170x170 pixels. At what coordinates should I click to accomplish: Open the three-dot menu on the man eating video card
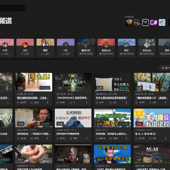coord(47,138)
